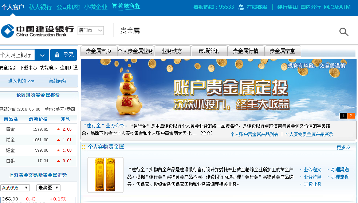
Task: Click the 账户贵金属定投 banner image
Action: tap(218, 90)
